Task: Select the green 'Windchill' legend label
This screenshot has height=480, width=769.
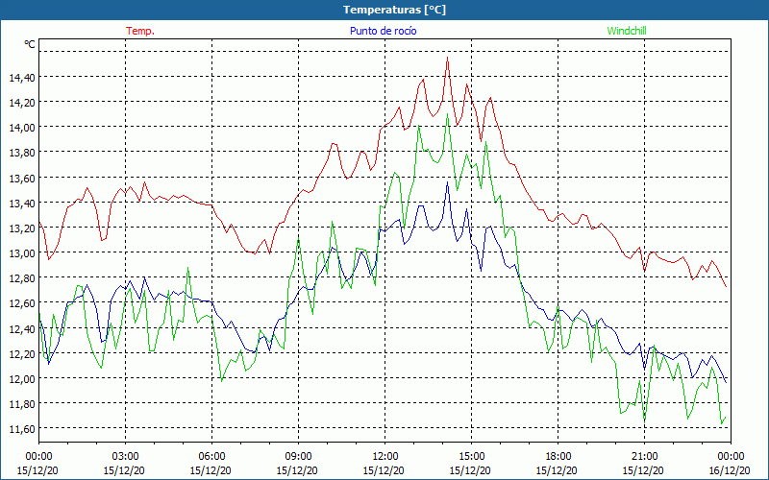Action: pos(627,31)
